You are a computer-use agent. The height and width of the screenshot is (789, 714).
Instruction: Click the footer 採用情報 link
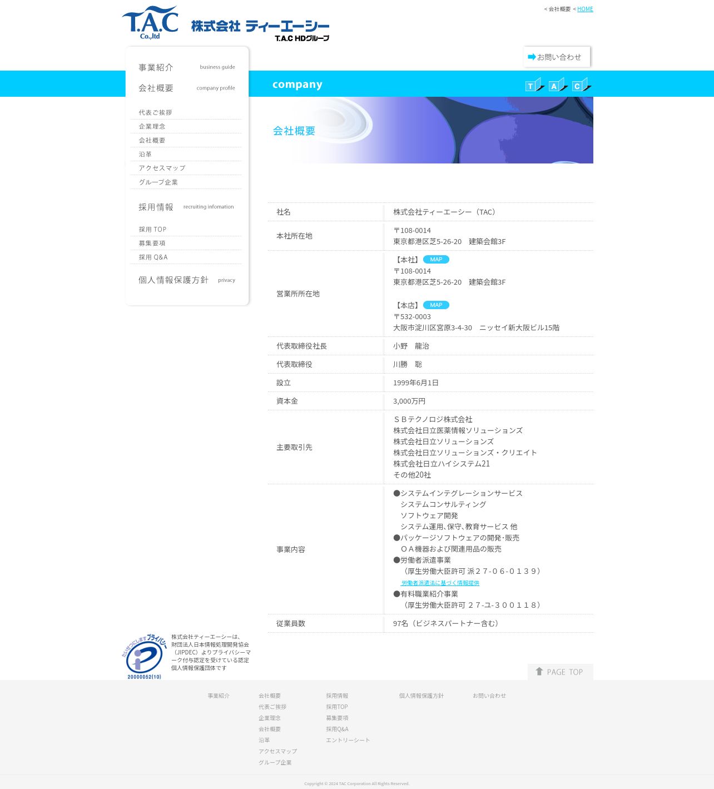(x=337, y=696)
